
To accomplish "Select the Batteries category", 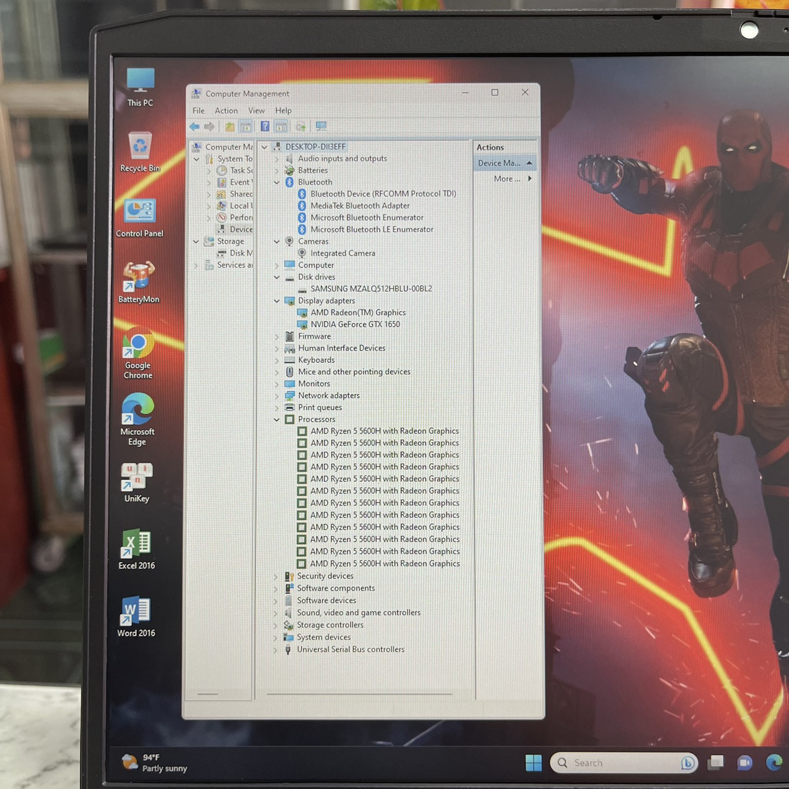I will (x=313, y=171).
